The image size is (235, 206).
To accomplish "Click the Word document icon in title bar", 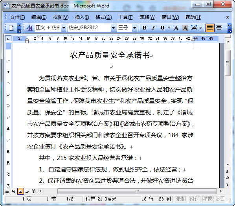I will [x=6, y=6].
